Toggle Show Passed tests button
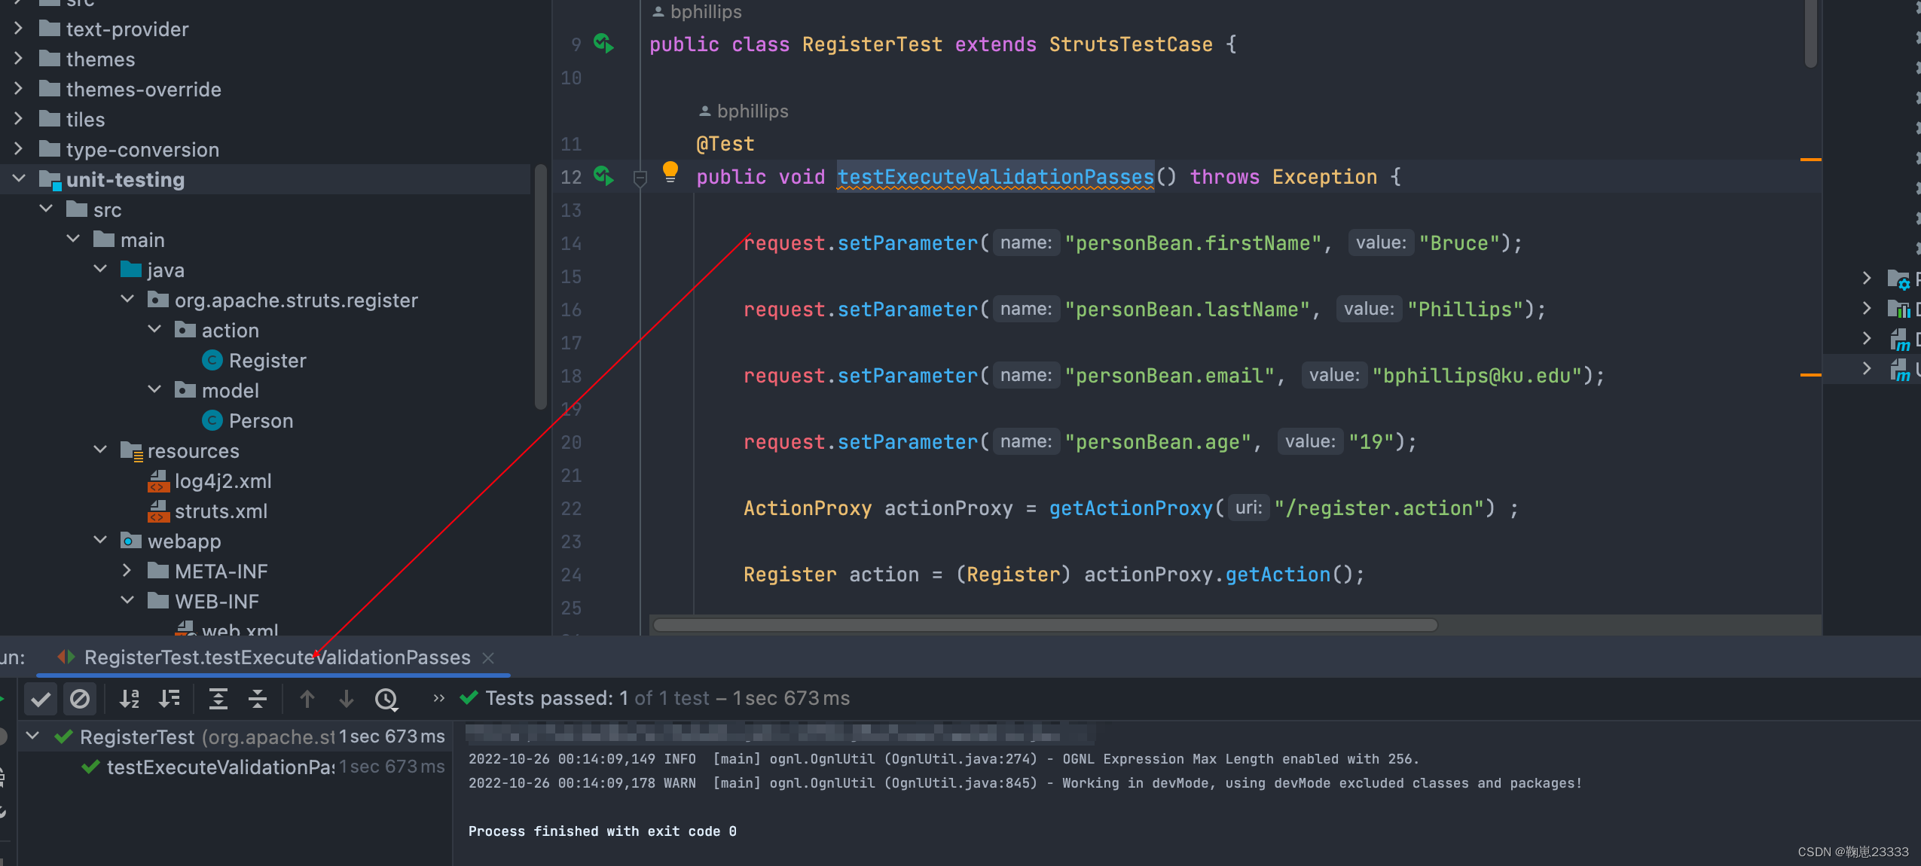1921x866 pixels. [x=41, y=699]
